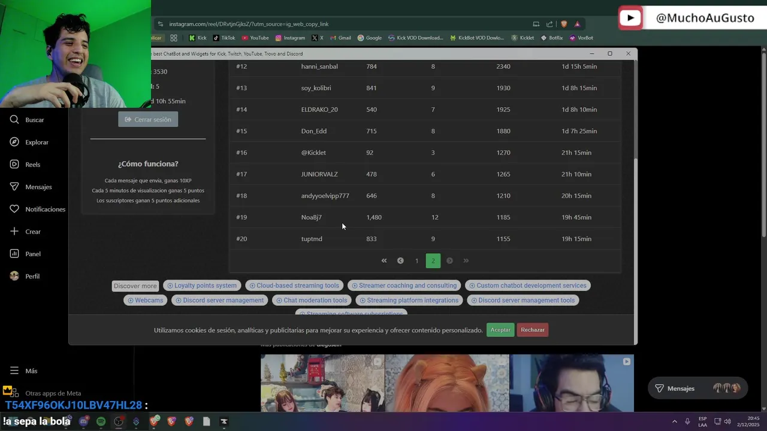Viewport: 767px width, 431px height.
Task: Open Streaming platform integrations tag
Action: pyautogui.click(x=409, y=301)
